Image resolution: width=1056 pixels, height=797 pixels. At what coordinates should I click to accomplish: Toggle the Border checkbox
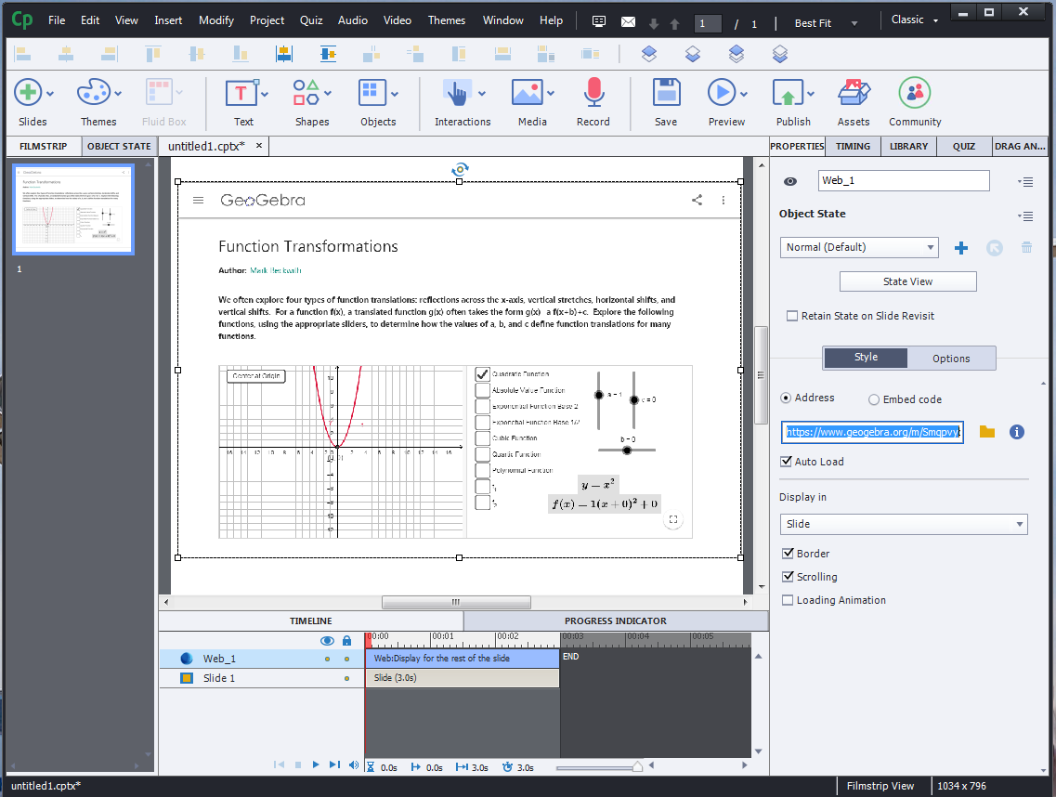click(x=788, y=553)
